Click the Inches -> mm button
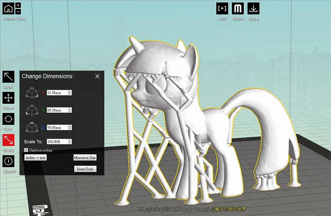This screenshot has width=331, height=216. [x=36, y=158]
